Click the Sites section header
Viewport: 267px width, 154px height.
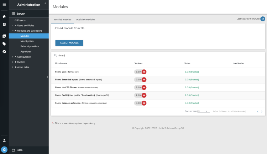pyautogui.click(x=29, y=150)
